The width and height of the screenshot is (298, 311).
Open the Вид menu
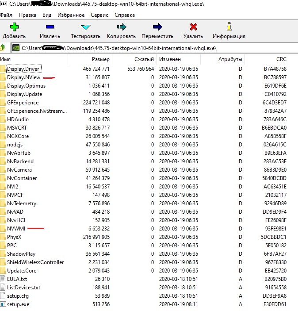[47, 15]
